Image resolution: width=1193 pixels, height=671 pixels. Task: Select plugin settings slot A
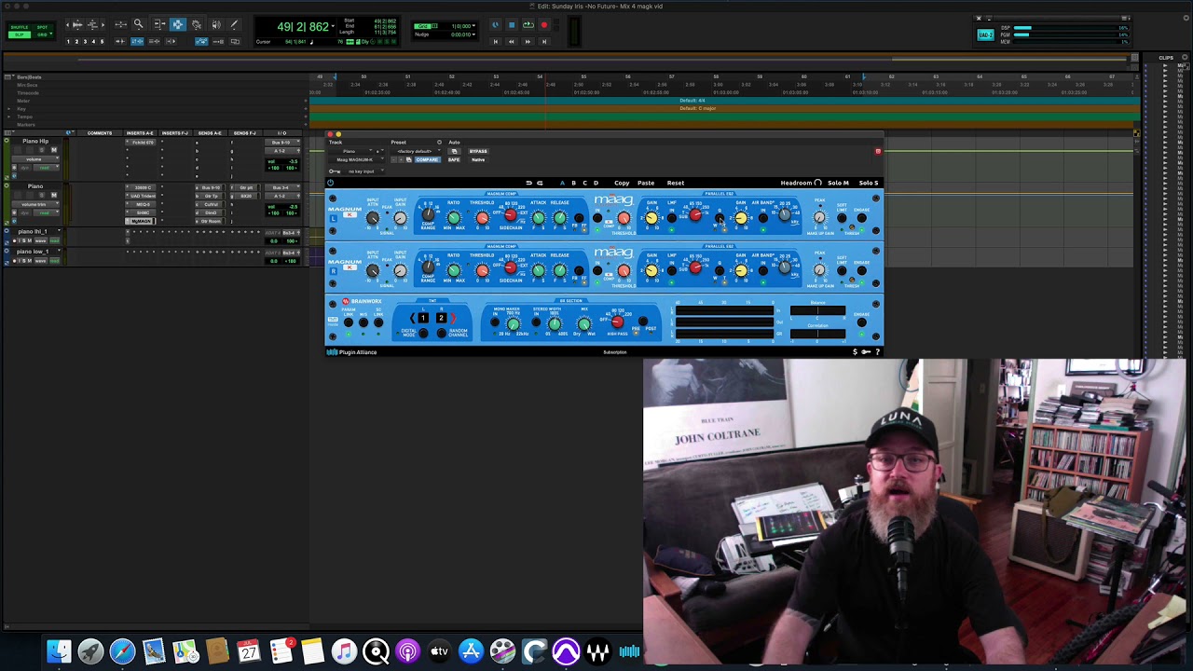coord(562,183)
